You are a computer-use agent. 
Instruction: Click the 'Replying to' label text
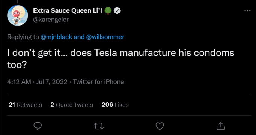pyautogui.click(x=23, y=37)
